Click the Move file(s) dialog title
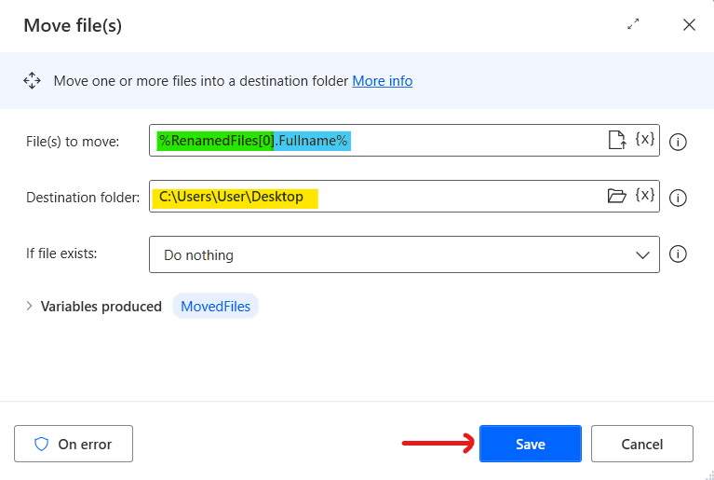The height and width of the screenshot is (480, 714). coord(73,25)
